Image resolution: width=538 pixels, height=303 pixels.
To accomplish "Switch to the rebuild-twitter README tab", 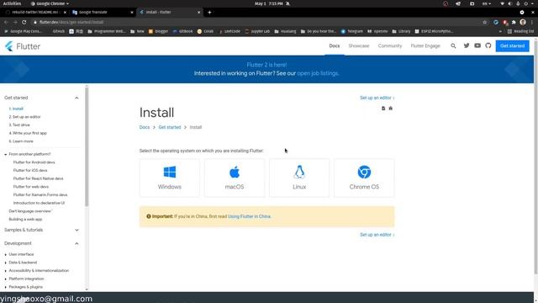I will pyautogui.click(x=34, y=12).
